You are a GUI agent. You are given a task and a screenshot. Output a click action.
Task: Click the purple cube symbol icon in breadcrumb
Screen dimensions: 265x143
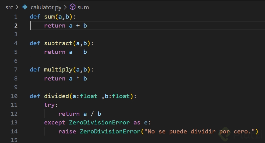72,7
